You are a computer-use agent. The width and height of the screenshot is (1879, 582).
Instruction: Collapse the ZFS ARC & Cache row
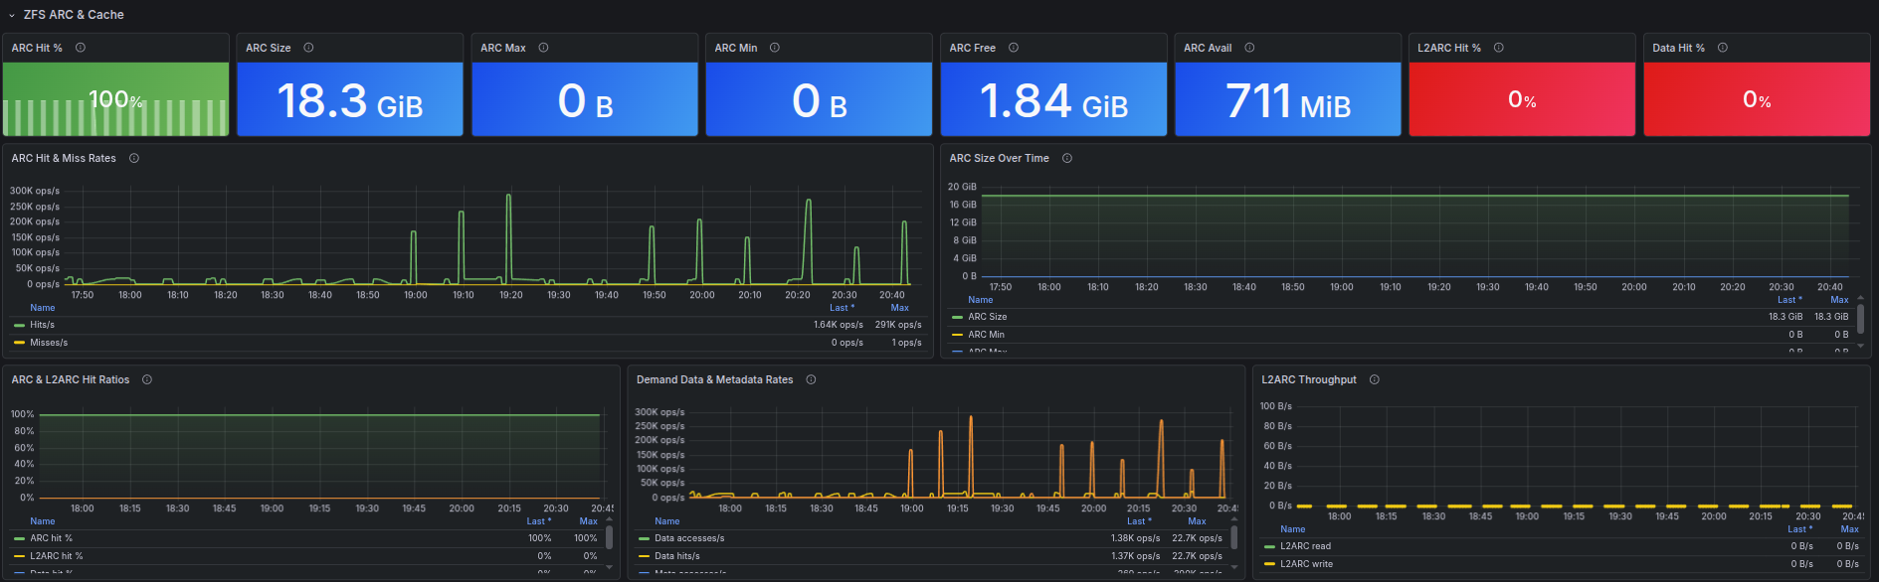pyautogui.click(x=12, y=15)
